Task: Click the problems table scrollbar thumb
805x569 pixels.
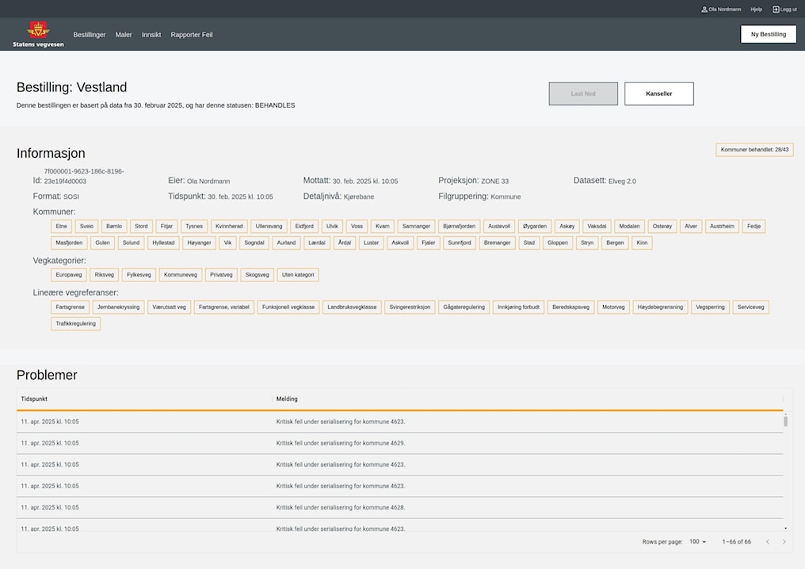Action: pos(785,422)
